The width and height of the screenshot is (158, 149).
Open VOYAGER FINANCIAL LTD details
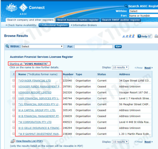(34, 81)
